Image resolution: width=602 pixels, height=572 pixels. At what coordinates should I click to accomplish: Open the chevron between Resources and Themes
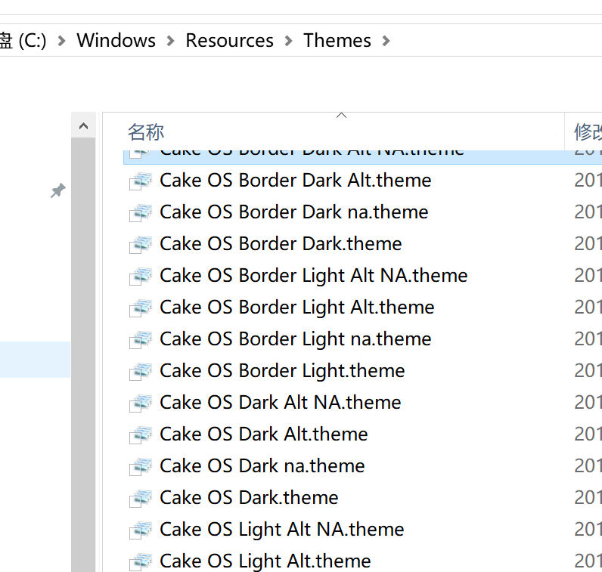(289, 41)
